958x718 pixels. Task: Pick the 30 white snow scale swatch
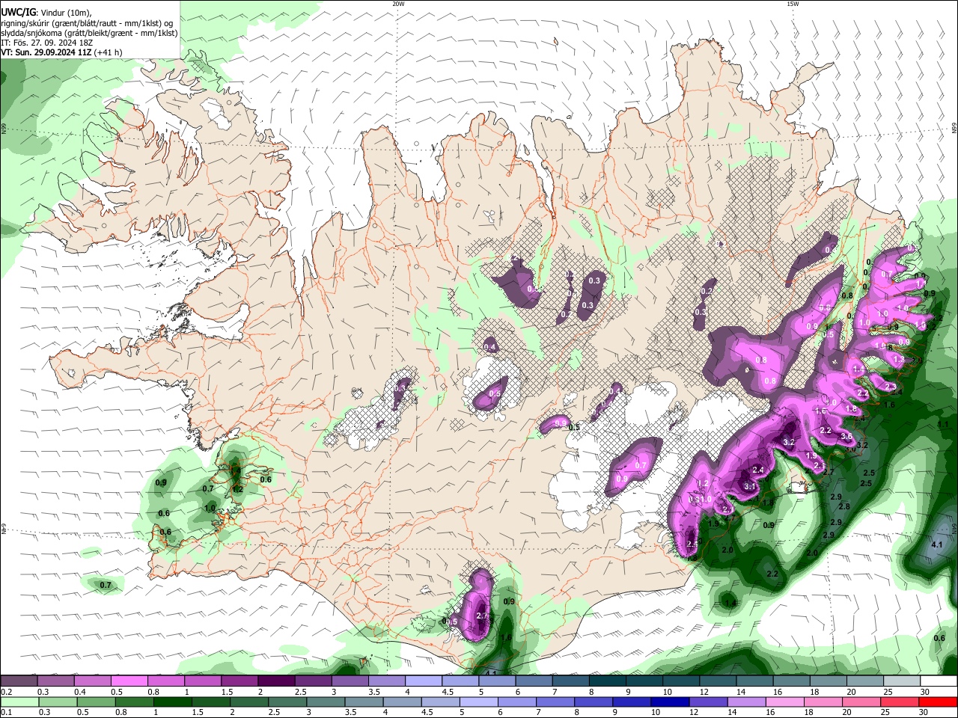pos(939,681)
